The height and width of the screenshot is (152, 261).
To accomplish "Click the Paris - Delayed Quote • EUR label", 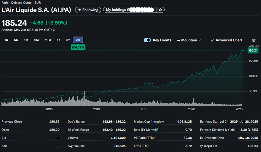I will (x=21, y=3).
